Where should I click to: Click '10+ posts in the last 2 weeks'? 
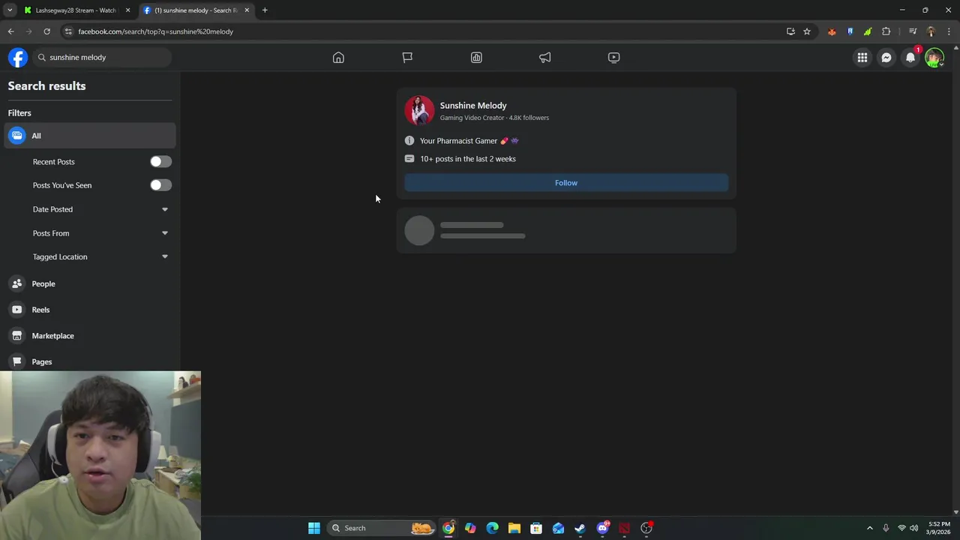pos(468,159)
